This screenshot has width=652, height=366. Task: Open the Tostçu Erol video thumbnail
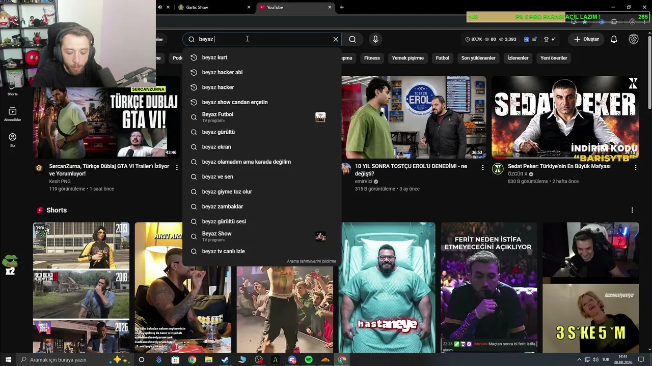[414, 117]
